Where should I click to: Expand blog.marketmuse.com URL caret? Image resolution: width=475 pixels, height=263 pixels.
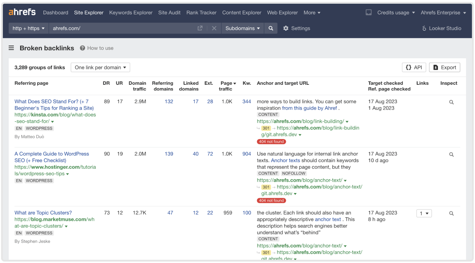click(66, 227)
